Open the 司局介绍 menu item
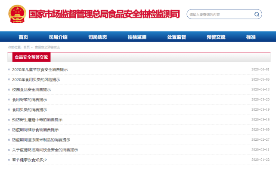276x169 pixels. 58,37
